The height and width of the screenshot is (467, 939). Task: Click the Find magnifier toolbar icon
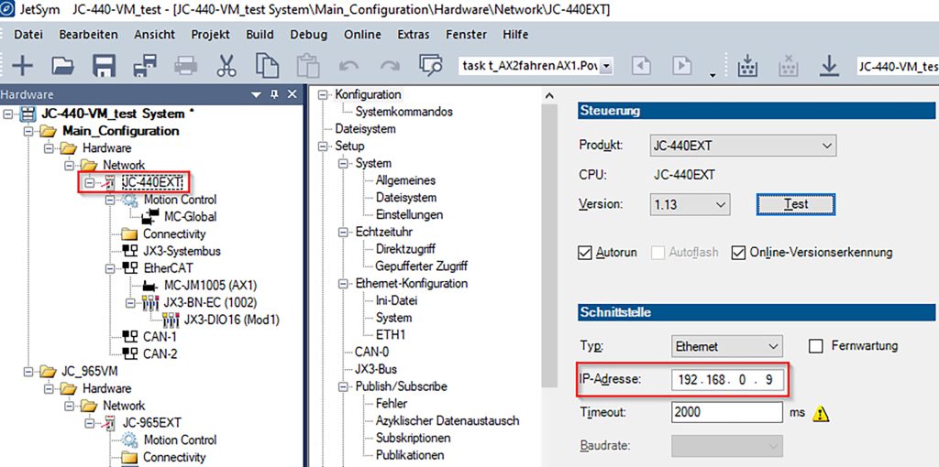coord(430,65)
